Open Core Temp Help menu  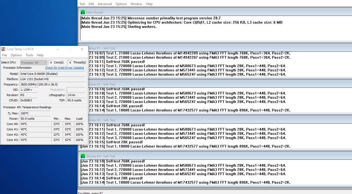pyautogui.click(x=40, y=55)
